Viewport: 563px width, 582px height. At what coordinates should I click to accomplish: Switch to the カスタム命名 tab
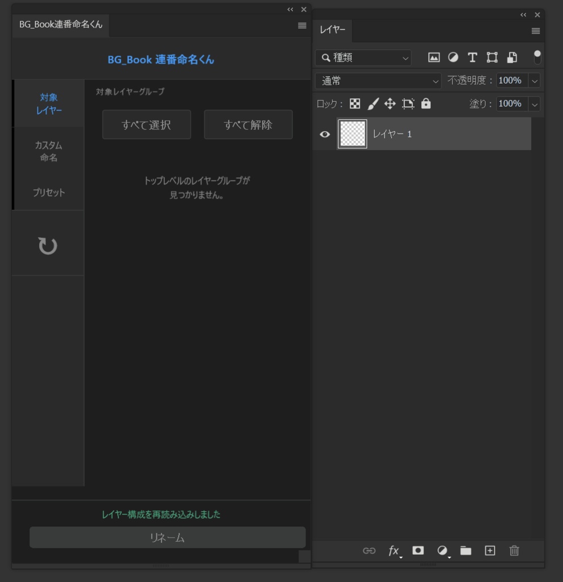49,151
